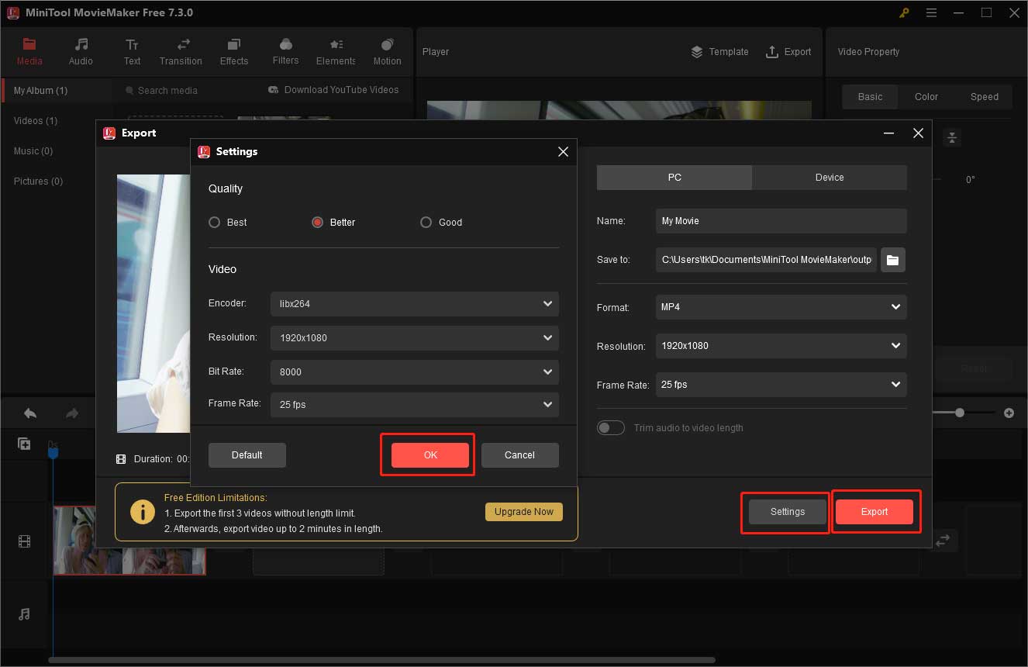Expand Export Frame Rate 25 fps dropdown
1028x667 pixels.
[x=781, y=385]
